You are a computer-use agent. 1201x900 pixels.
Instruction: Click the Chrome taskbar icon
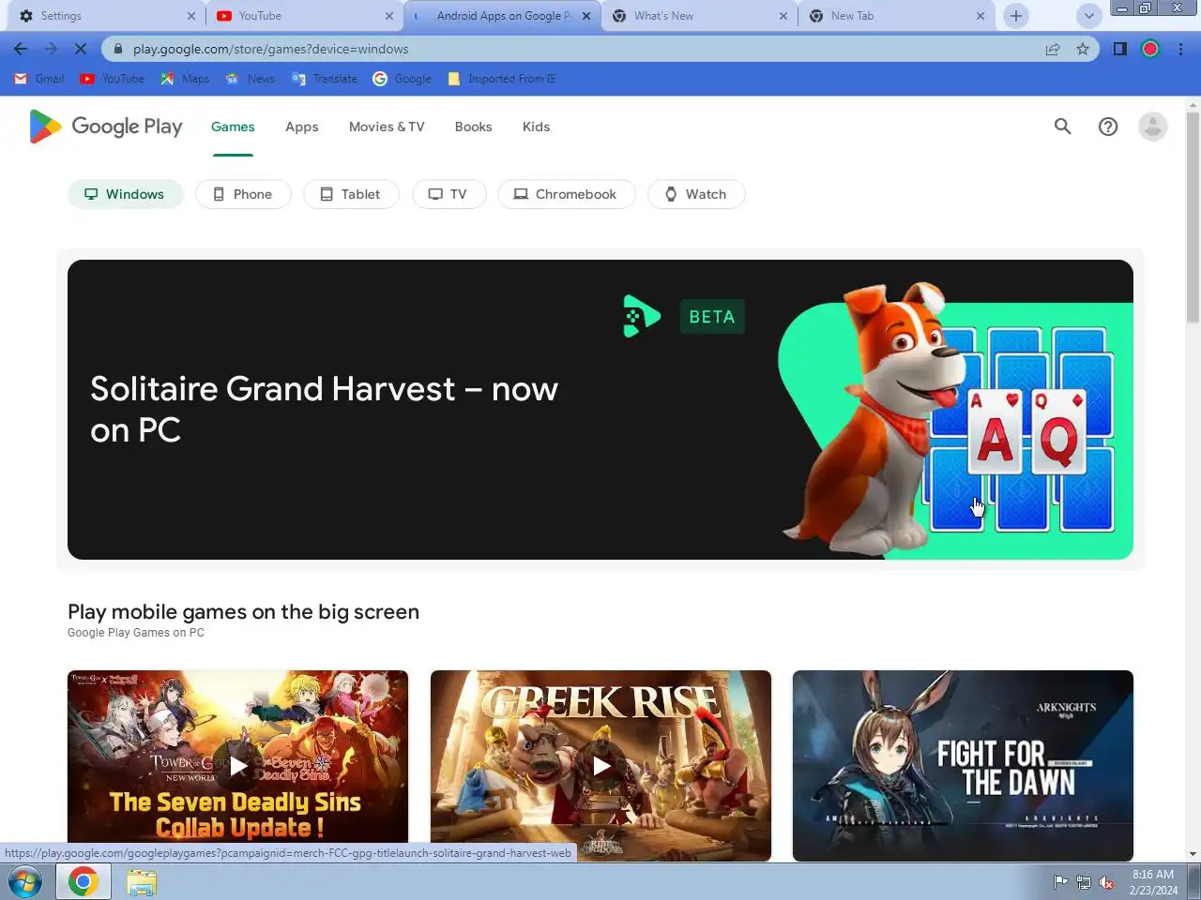coord(84,882)
